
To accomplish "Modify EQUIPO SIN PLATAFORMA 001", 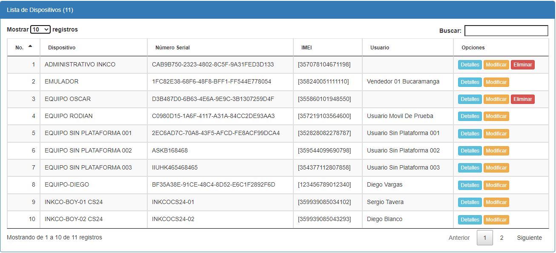I will tap(496, 134).
